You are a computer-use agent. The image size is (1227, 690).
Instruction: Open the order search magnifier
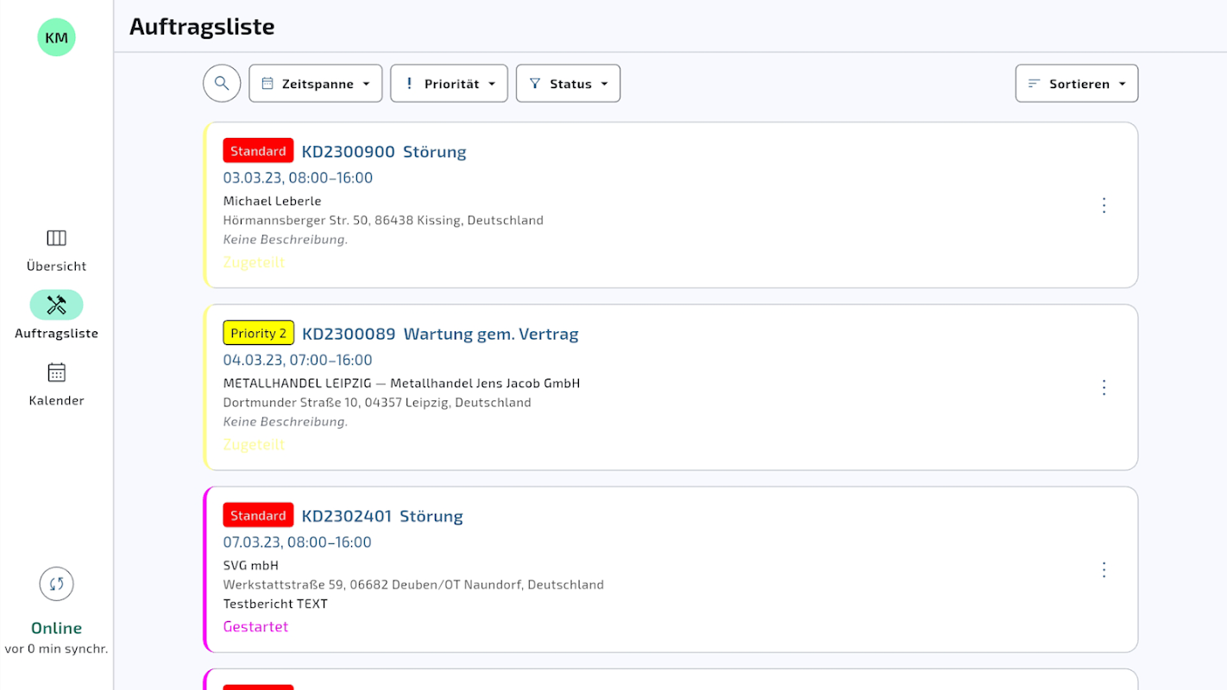tap(222, 84)
